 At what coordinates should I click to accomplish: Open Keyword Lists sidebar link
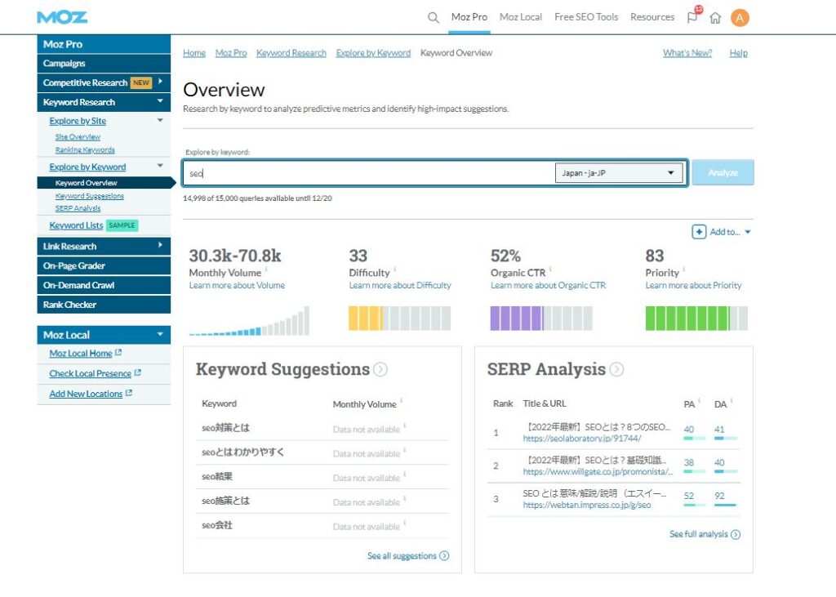[x=76, y=225]
